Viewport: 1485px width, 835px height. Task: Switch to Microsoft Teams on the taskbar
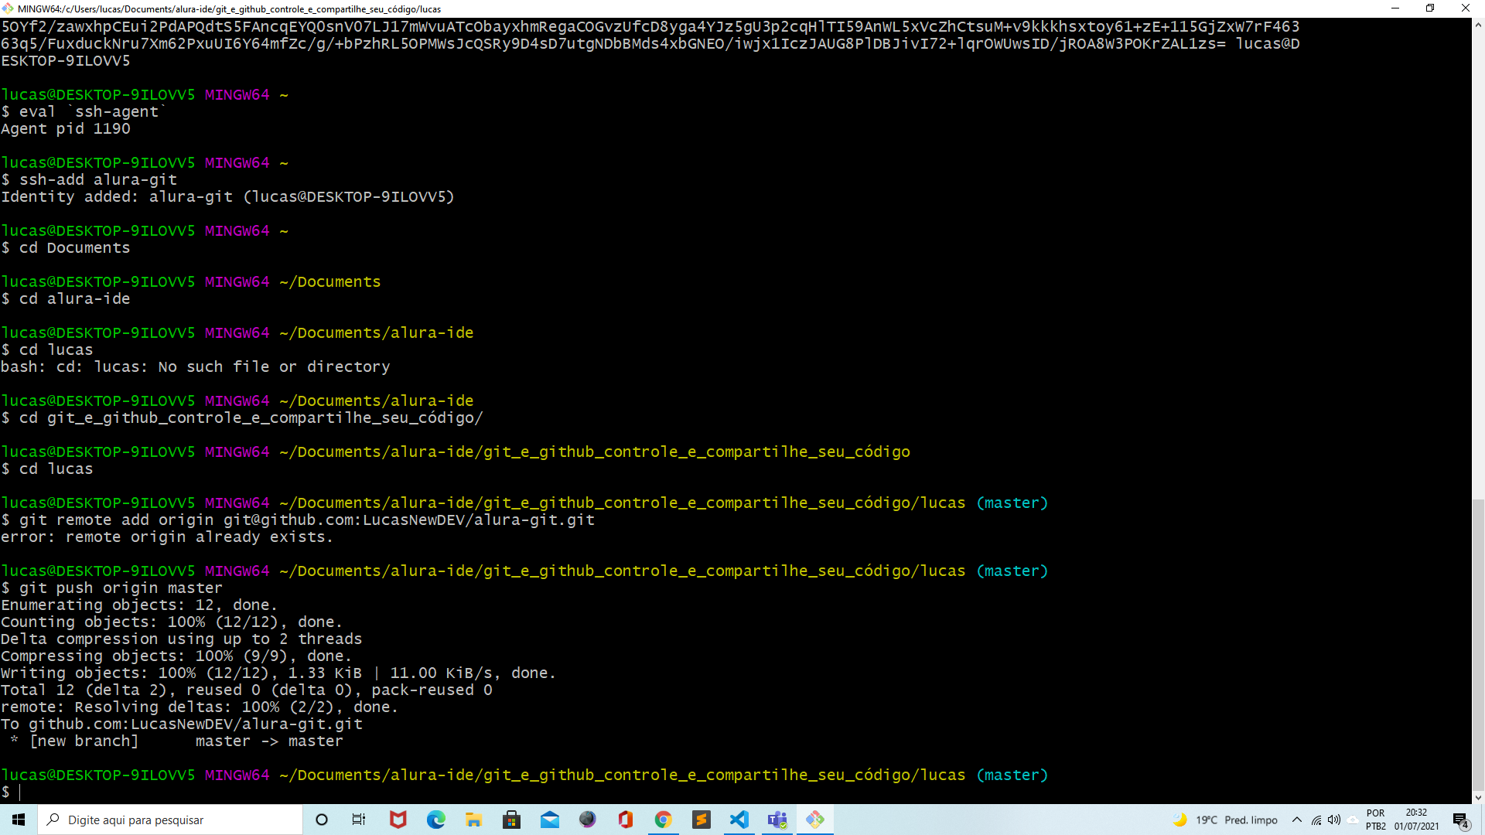tap(777, 820)
